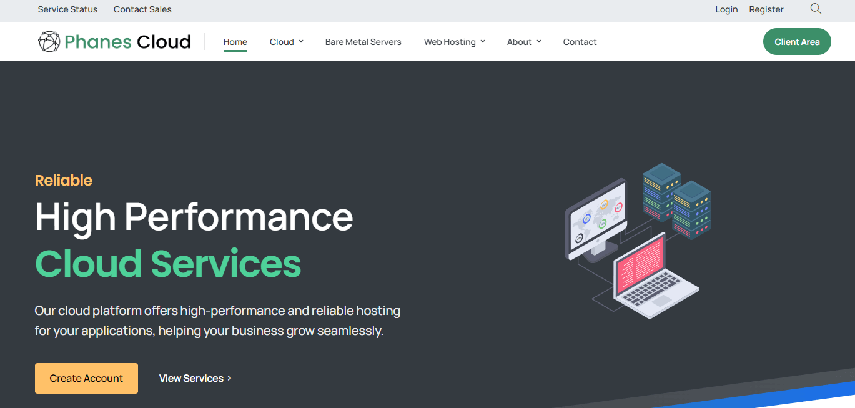Open the Bare Metal Servers page
Image resolution: width=855 pixels, height=408 pixels.
pyautogui.click(x=363, y=42)
